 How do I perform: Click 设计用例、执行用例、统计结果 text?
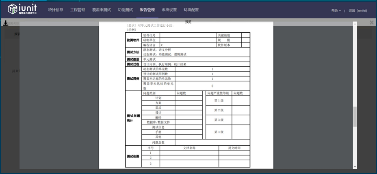tap(165, 64)
